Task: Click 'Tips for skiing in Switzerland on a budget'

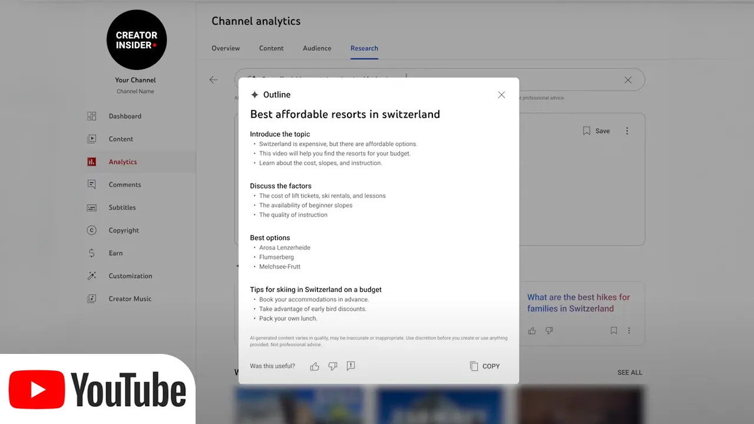Action: (x=316, y=290)
